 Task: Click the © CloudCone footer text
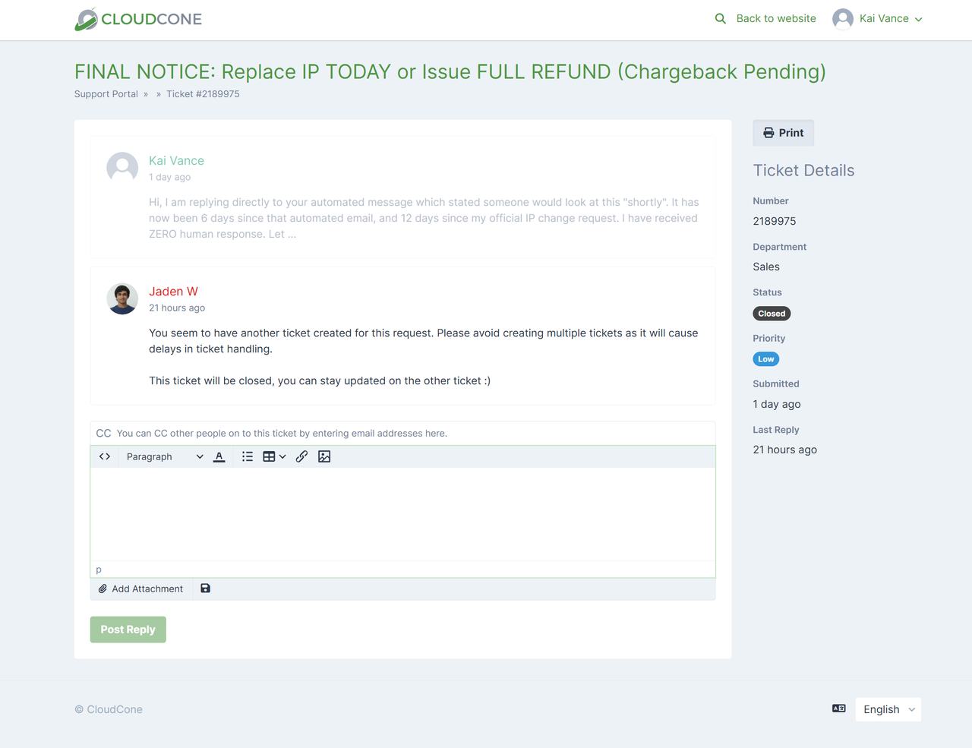coord(109,709)
